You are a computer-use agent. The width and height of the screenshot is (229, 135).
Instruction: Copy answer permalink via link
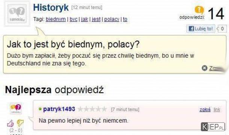(x=217, y=109)
